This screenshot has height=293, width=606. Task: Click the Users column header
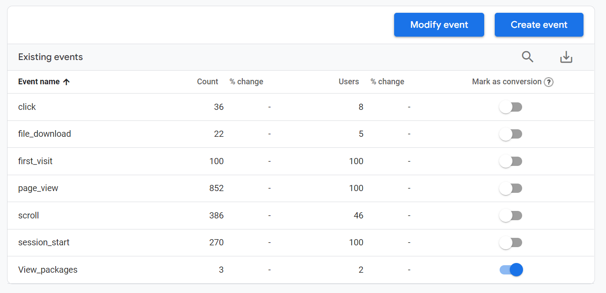coord(349,82)
